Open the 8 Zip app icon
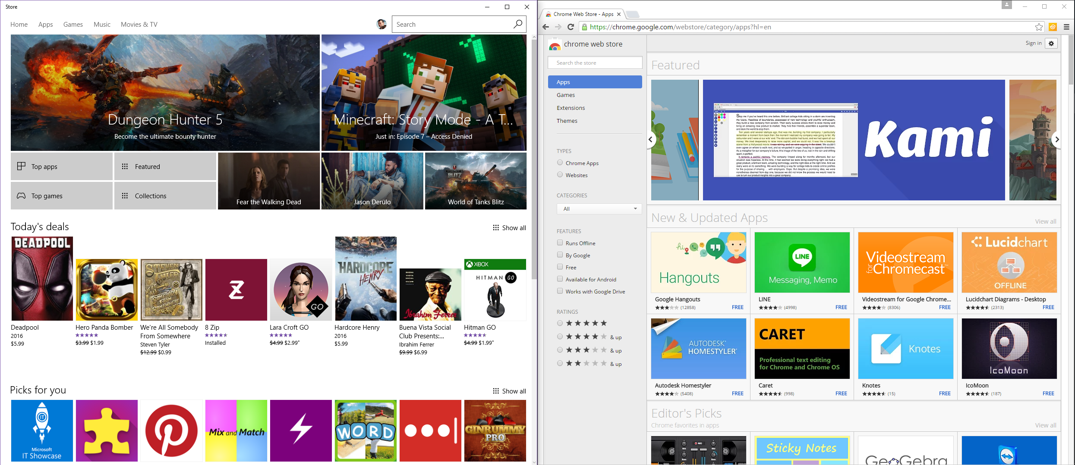The image size is (1075, 465). click(x=236, y=290)
